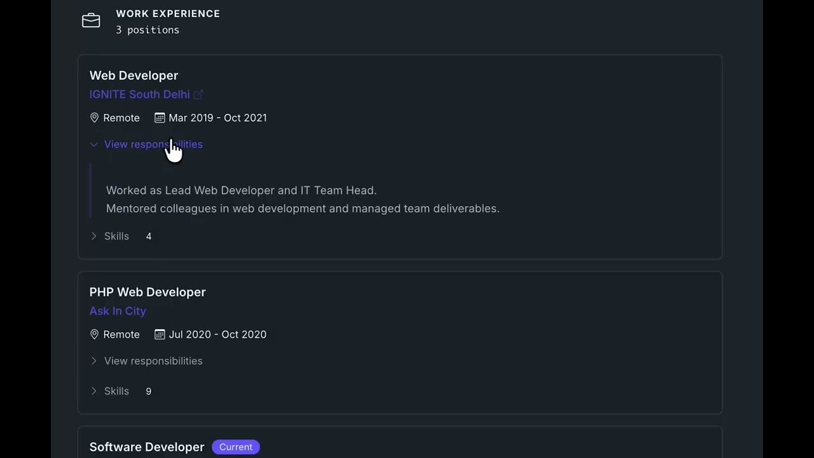
Task: Expand View responsibilities for PHP Web Developer
Action: tap(153, 361)
